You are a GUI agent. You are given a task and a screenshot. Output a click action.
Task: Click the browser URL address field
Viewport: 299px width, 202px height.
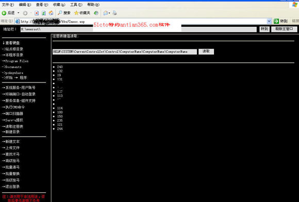click(x=143, y=21)
